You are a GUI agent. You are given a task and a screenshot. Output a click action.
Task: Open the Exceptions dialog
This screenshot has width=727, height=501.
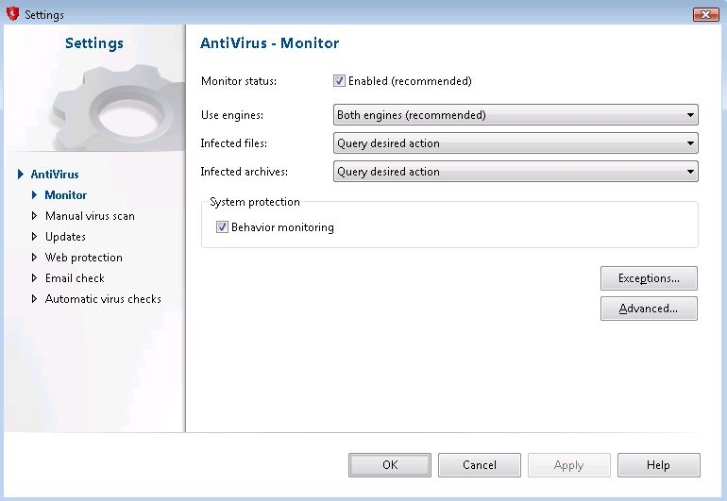pos(649,278)
